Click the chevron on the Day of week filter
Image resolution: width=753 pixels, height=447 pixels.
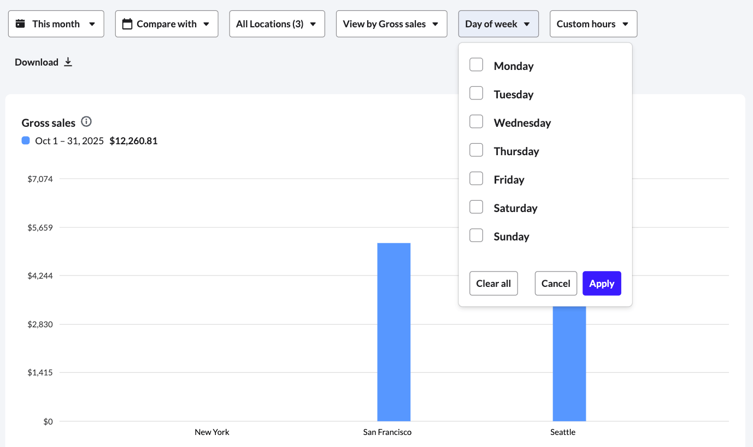click(526, 23)
